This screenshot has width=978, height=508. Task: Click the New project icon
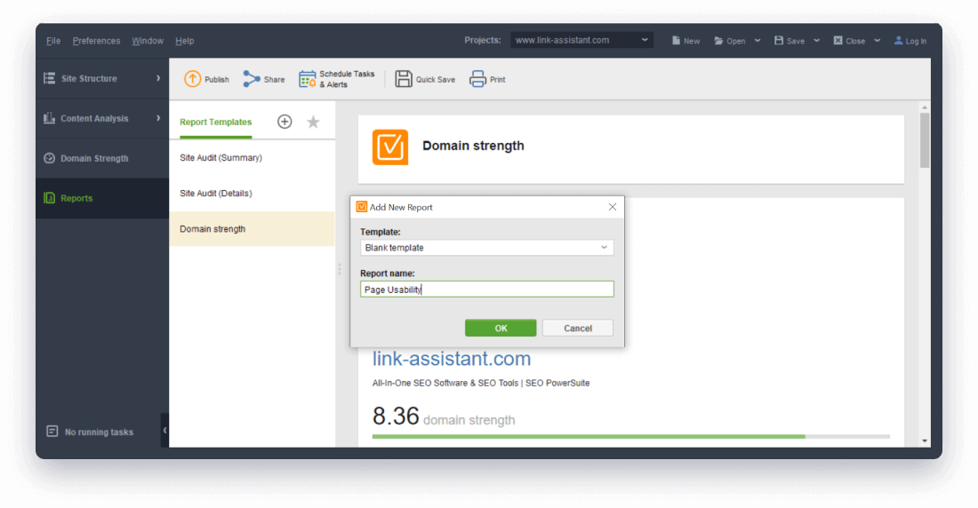(x=676, y=41)
